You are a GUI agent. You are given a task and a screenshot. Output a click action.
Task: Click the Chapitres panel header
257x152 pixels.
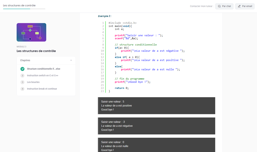pyautogui.click(x=46, y=61)
